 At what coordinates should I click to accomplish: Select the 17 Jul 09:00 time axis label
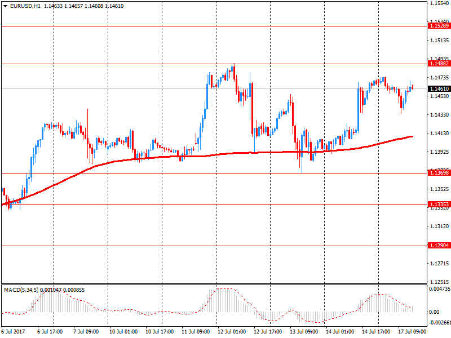[x=412, y=332]
